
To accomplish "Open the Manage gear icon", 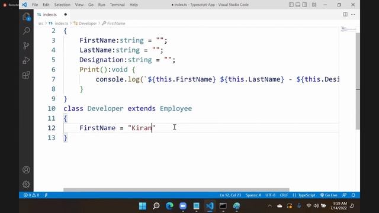I will point(26,184).
